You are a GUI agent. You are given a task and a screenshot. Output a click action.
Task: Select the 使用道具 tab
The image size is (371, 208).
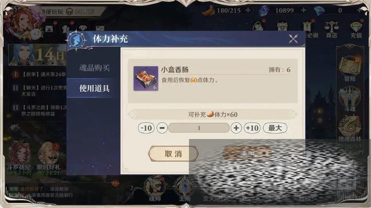pos(94,88)
